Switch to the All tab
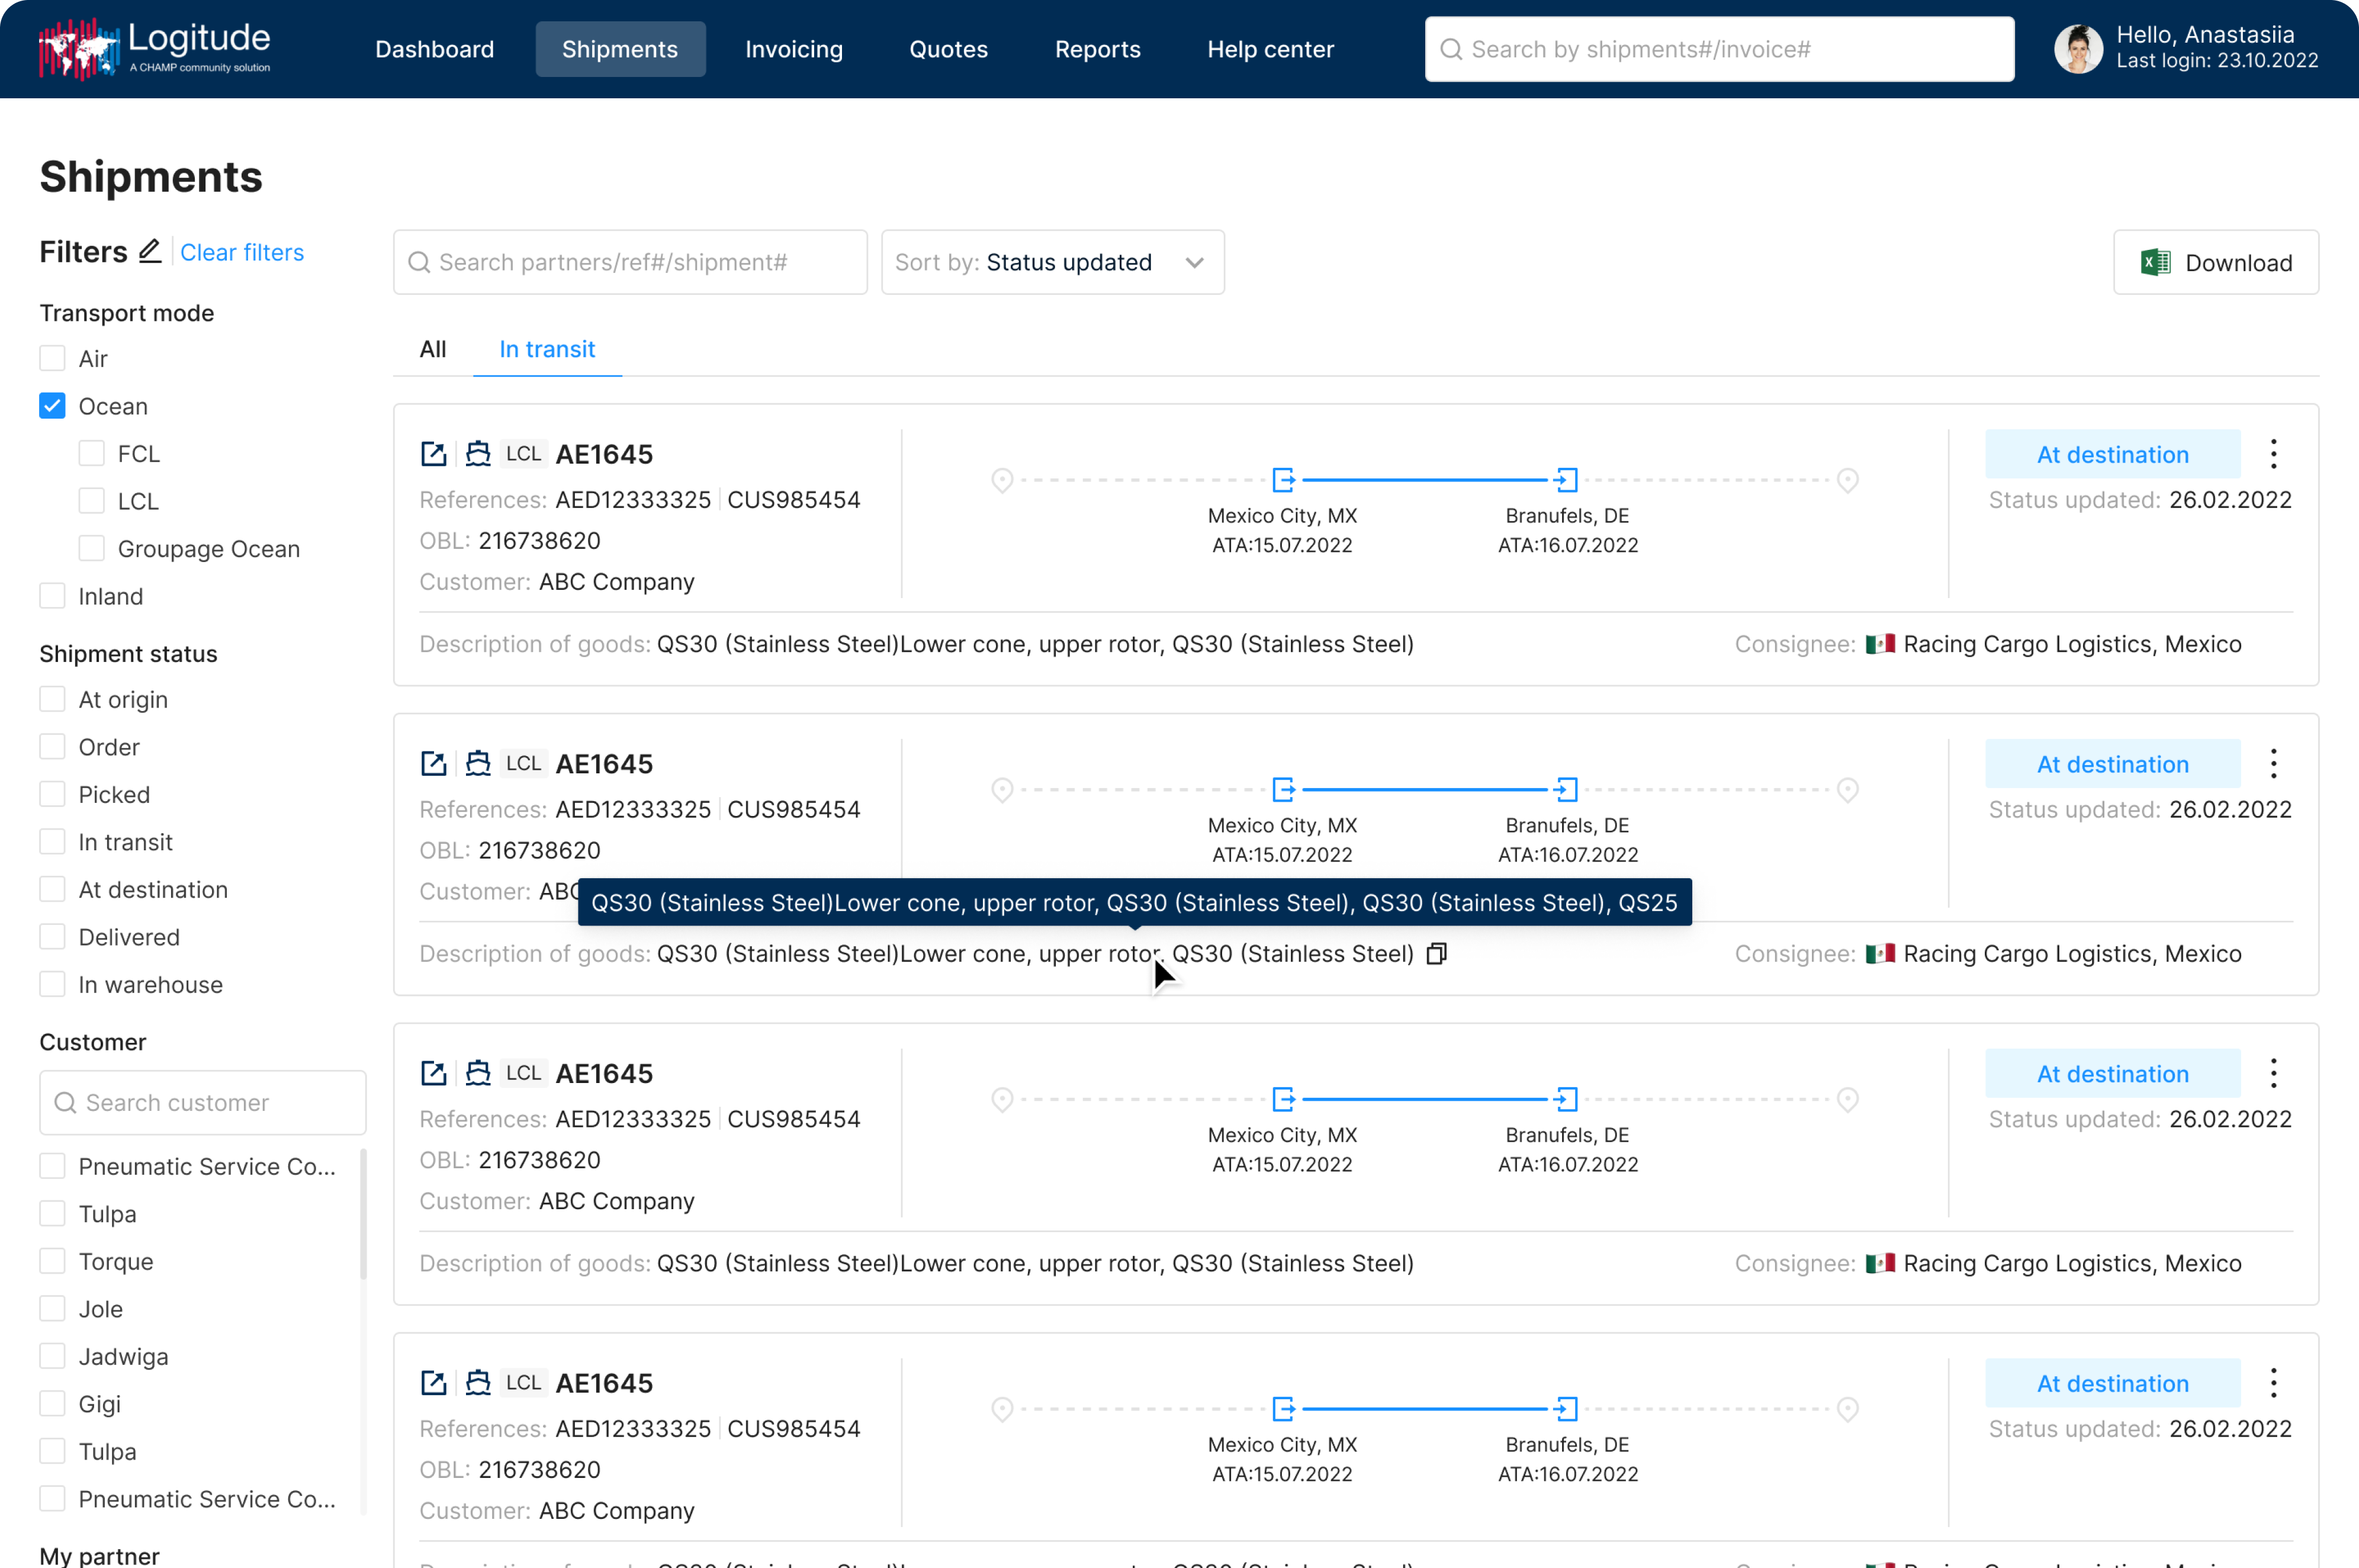This screenshot has width=2359, height=1568. (432, 349)
